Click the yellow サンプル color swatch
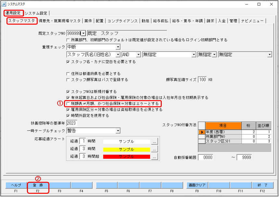Image resolution: width=279 pixels, height=197 pixels. pyautogui.click(x=127, y=149)
